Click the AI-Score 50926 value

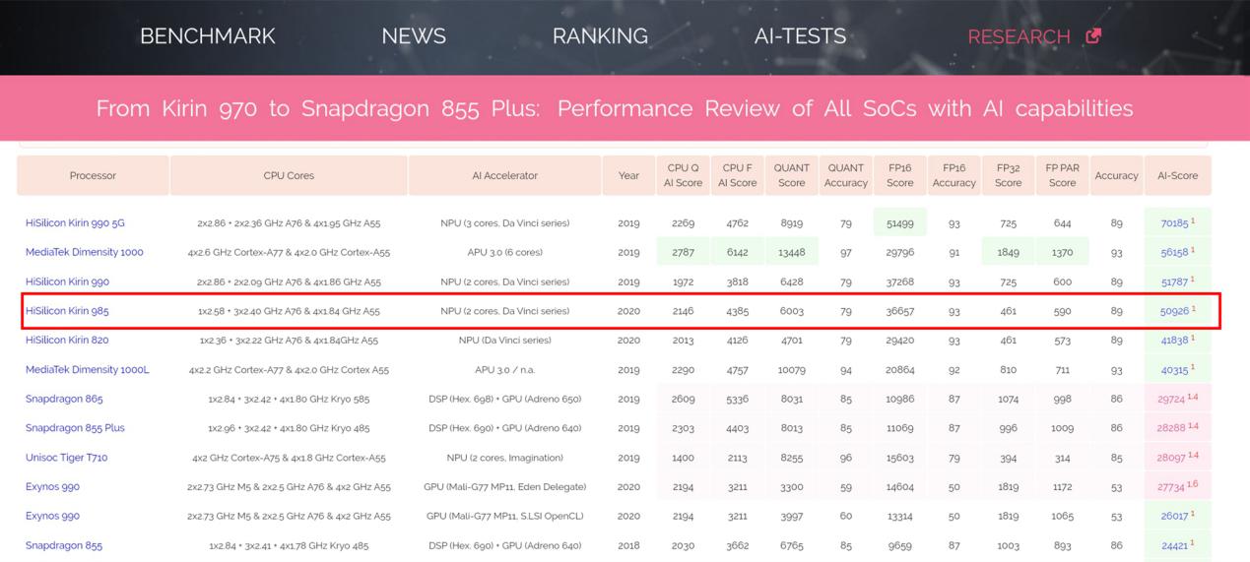coord(1174,311)
